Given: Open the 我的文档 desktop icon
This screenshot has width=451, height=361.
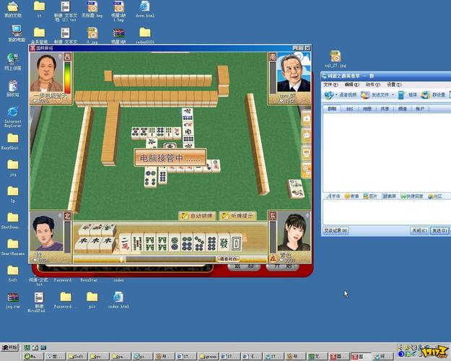Looking at the screenshot, I should [x=13, y=9].
